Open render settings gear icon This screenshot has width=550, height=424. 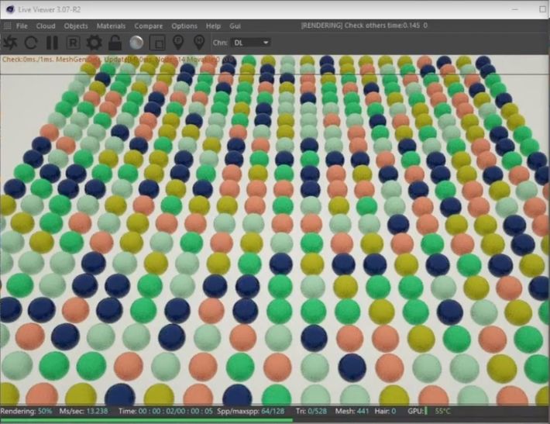pyautogui.click(x=94, y=43)
